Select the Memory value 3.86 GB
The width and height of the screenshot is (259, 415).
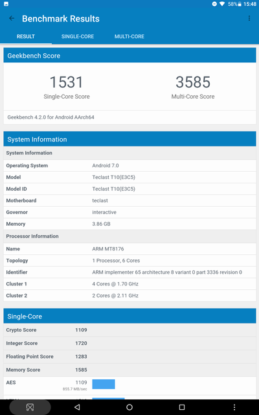coord(101,224)
